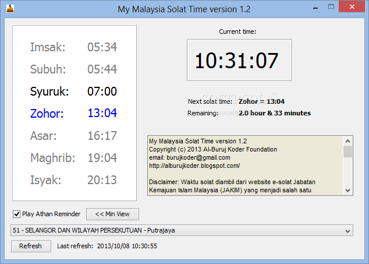Click the info box scroll up arrow
This screenshot has height=264, width=369.
pyautogui.click(x=347, y=141)
